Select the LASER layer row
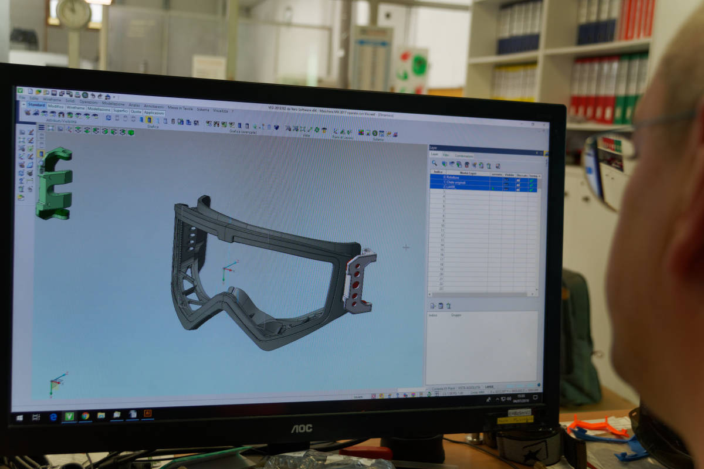Viewport: 704px width, 469px height. pyautogui.click(x=483, y=187)
